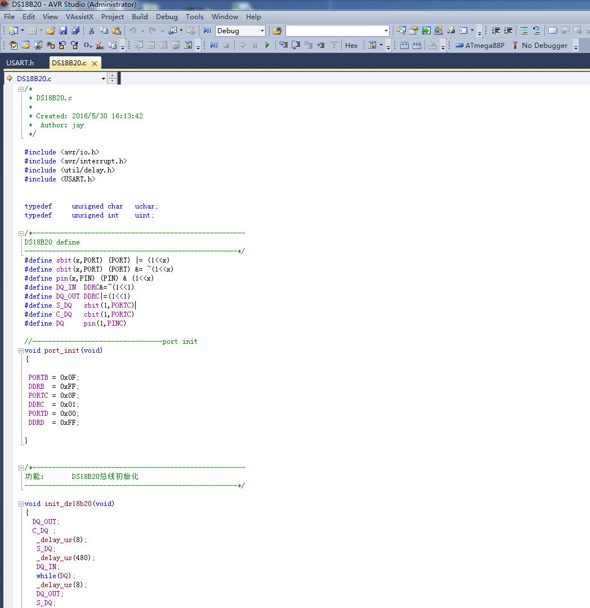
Task: Click the Find in Files binoculars icon
Action: click(x=277, y=30)
